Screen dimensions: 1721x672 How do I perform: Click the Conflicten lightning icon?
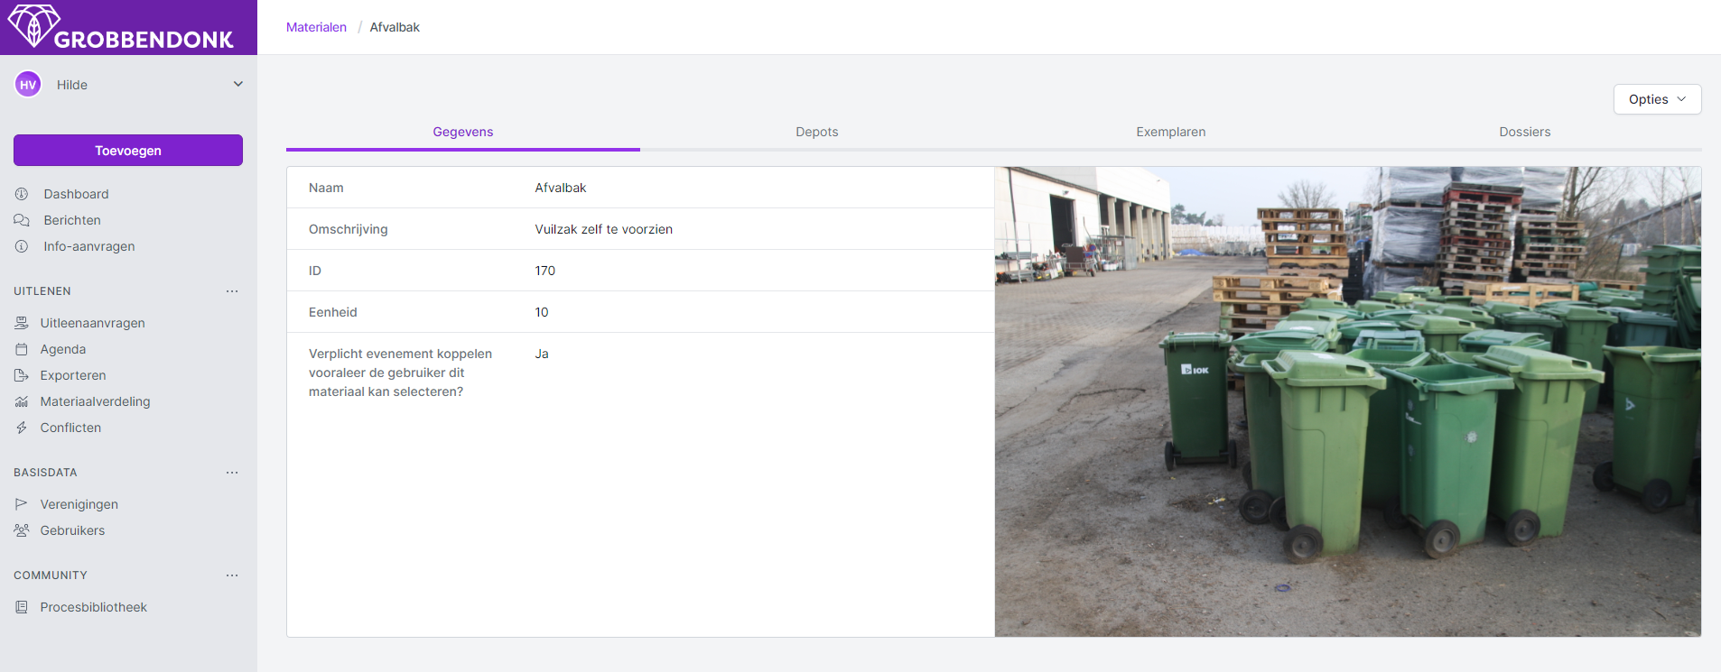point(22,428)
